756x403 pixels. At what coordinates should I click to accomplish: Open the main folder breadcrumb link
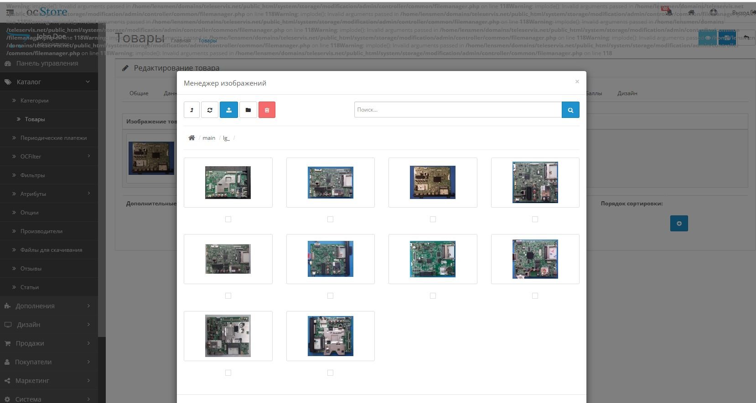[x=209, y=138]
